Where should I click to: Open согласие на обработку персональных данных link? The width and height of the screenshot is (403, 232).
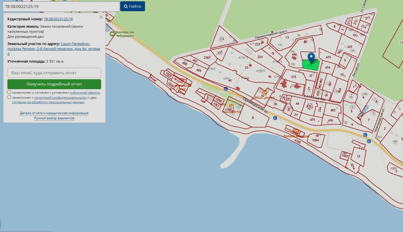click(48, 102)
